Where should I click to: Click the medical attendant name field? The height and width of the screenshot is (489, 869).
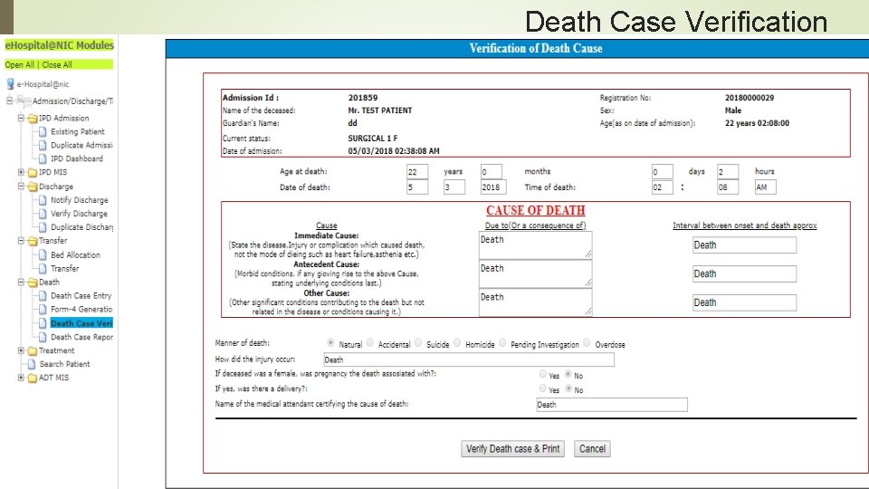click(612, 405)
